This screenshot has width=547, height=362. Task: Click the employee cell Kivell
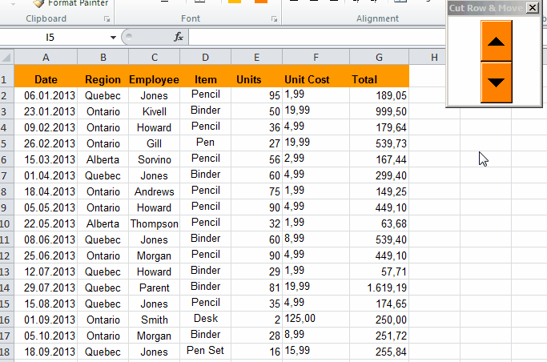(155, 111)
